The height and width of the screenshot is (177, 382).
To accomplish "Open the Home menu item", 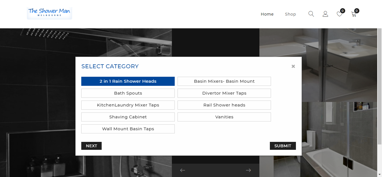I will [267, 14].
